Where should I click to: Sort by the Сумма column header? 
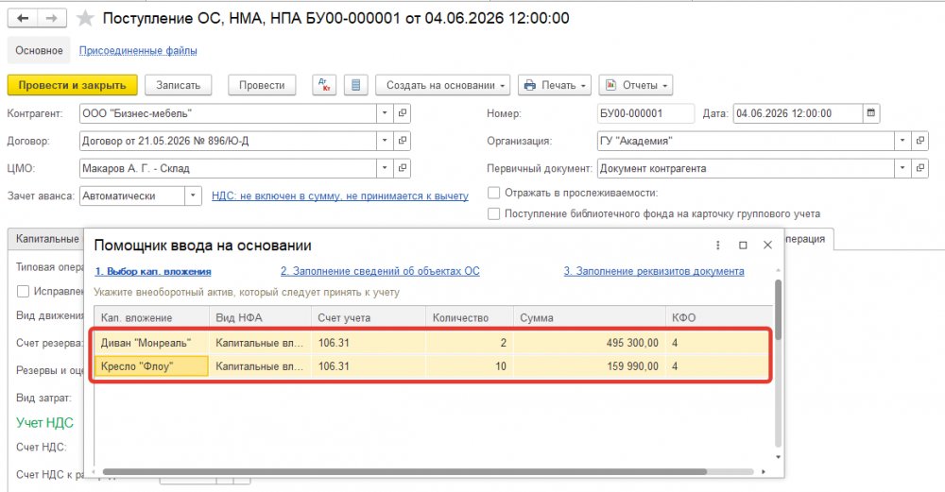click(590, 318)
